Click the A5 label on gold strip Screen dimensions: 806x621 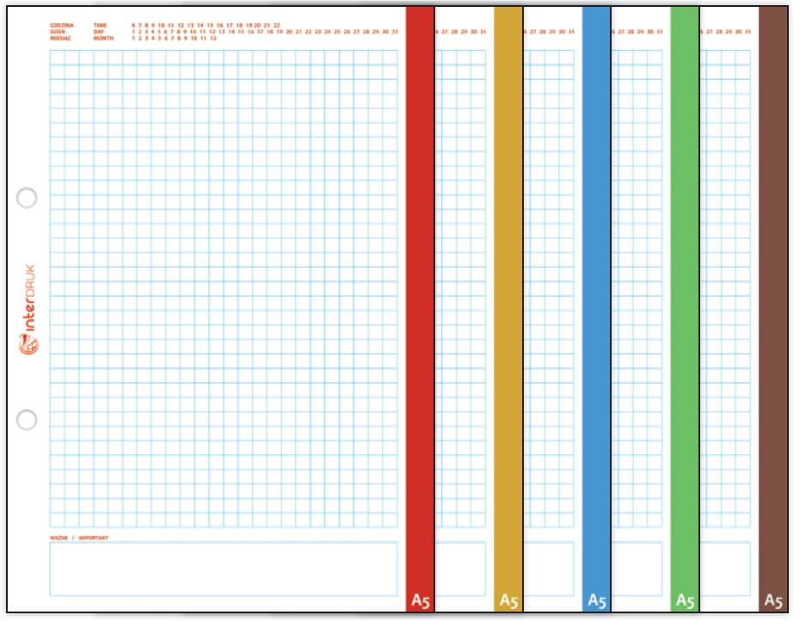pyautogui.click(x=508, y=600)
